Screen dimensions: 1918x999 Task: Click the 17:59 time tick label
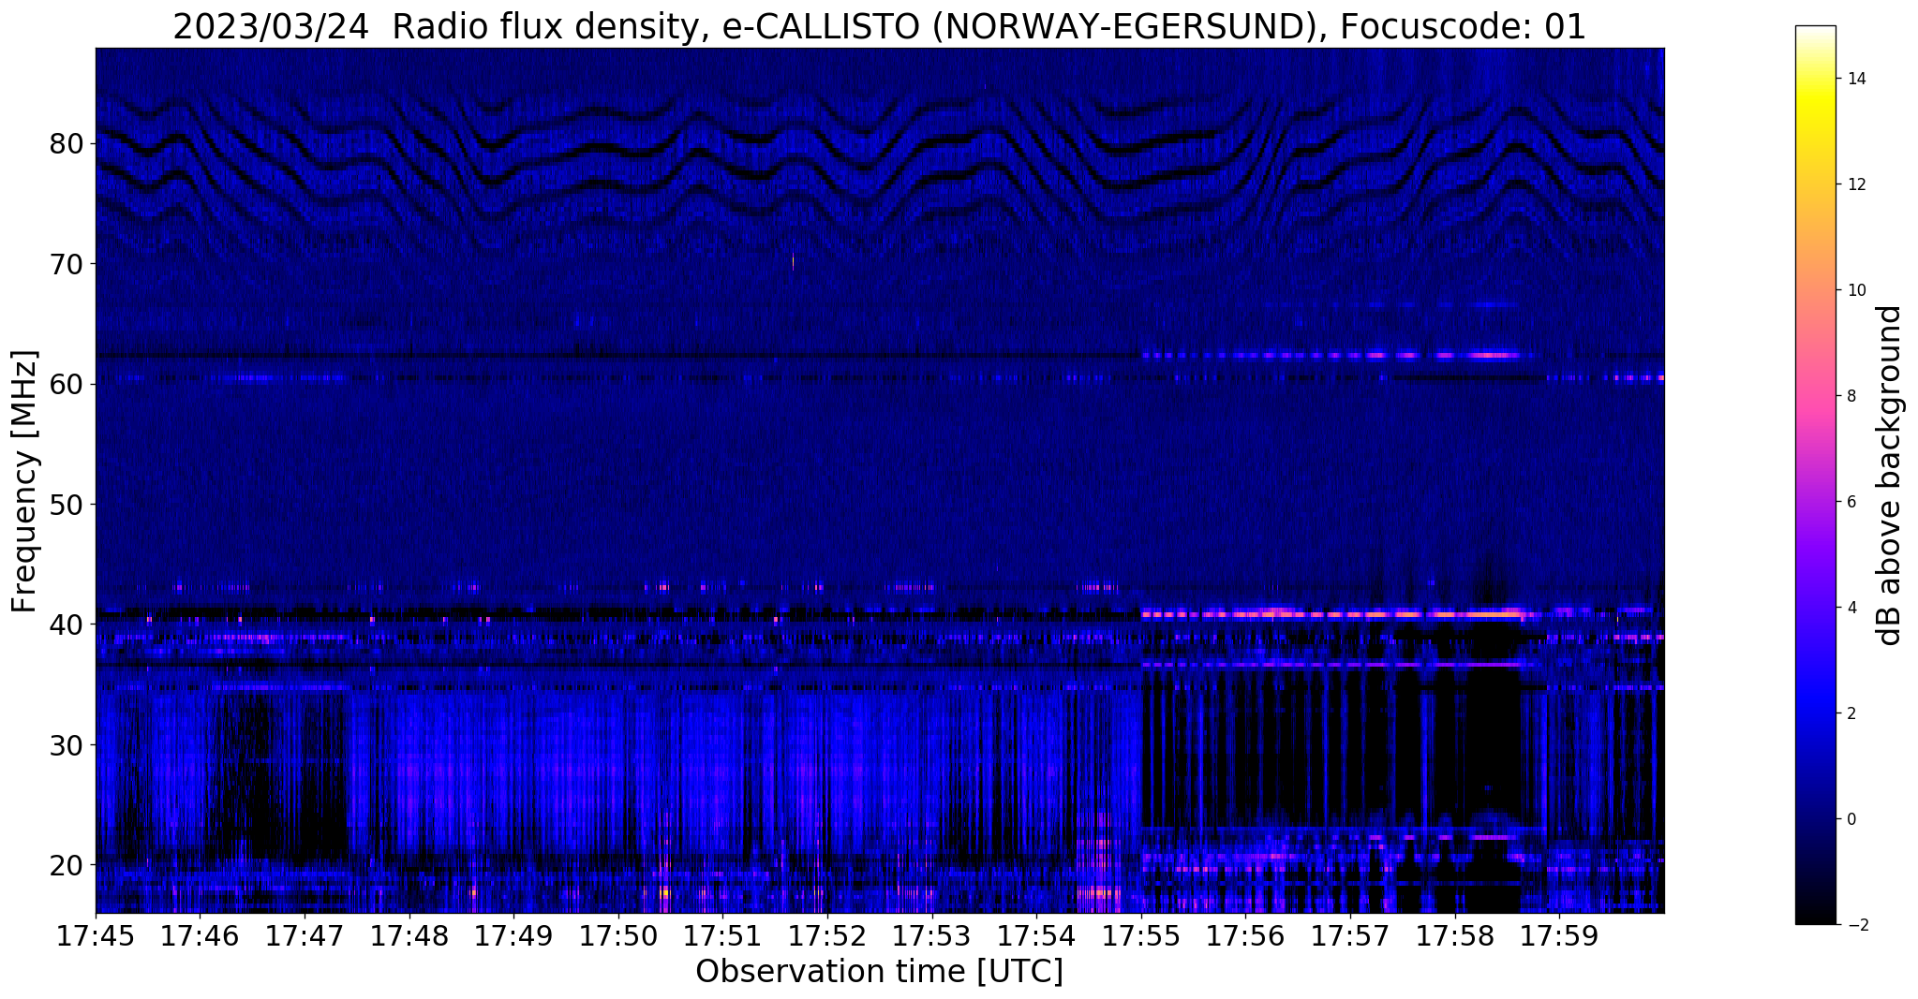1559,936
